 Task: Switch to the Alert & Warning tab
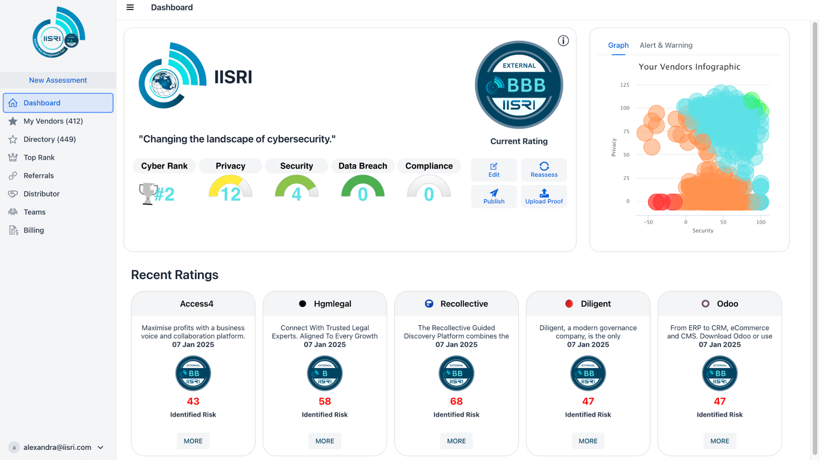click(x=666, y=45)
